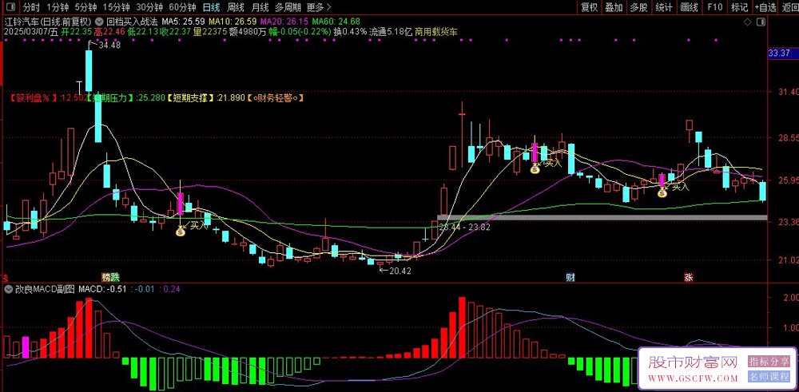Click the MA60: 24.68 value
Screen dimensions: 799x392
336,22
